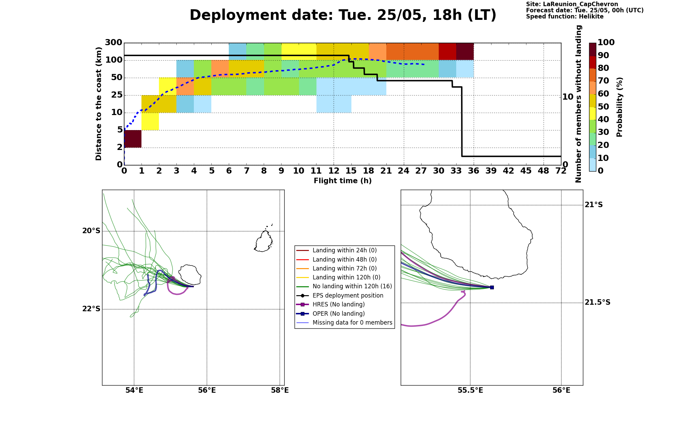This screenshot has width=685, height=428.
Task: Click the light blue colorbar segment near 0
Action: coord(593,165)
